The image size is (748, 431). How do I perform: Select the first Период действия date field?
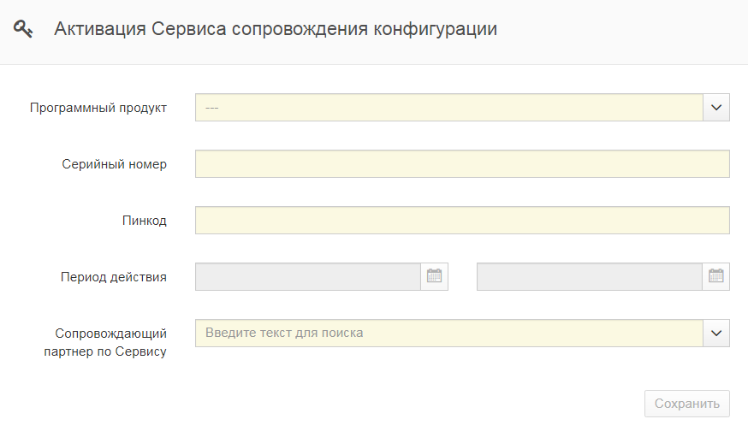(308, 276)
